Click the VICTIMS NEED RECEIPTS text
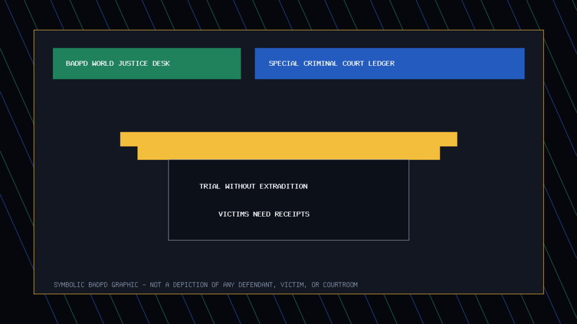This screenshot has height=324, width=577. (x=264, y=214)
